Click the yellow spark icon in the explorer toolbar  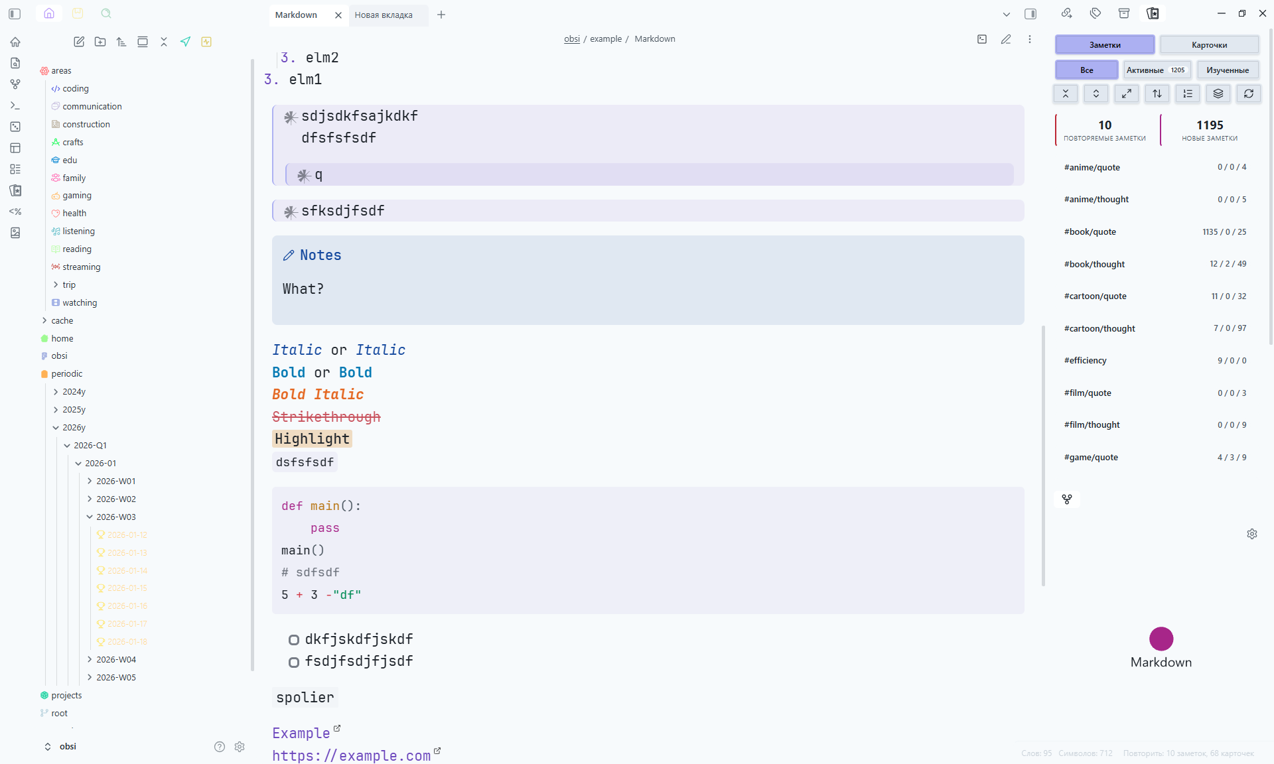click(206, 42)
